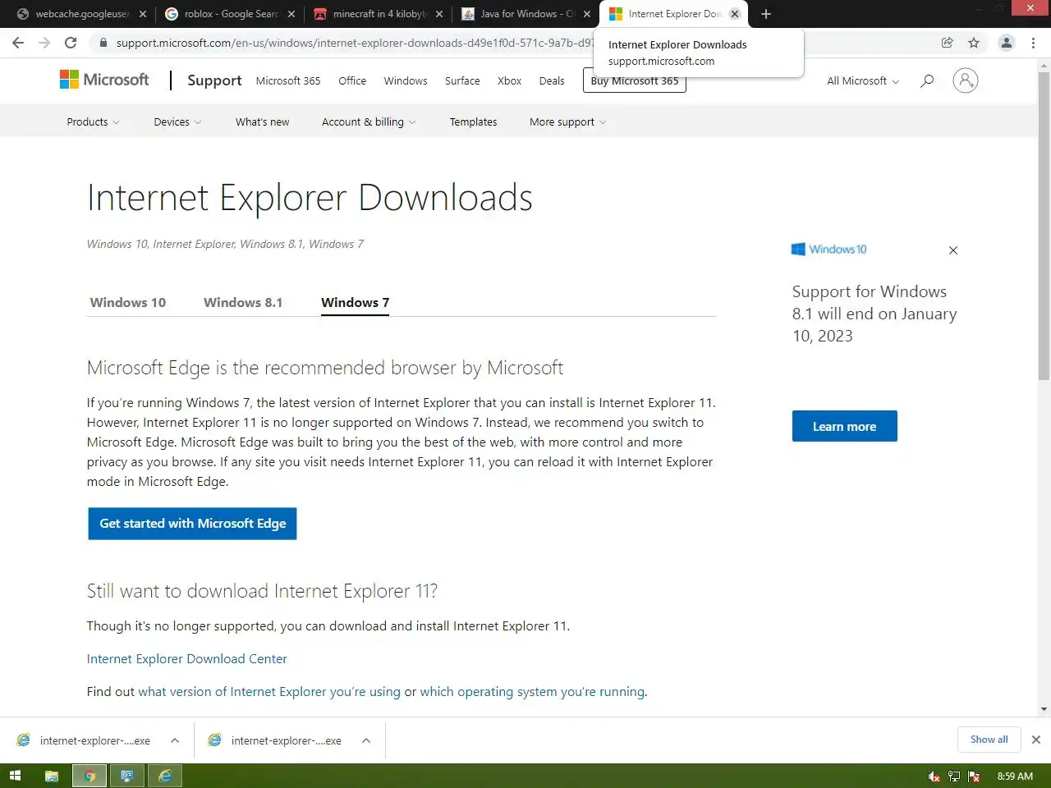
Task: Click the sign-in account icon
Action: (966, 80)
